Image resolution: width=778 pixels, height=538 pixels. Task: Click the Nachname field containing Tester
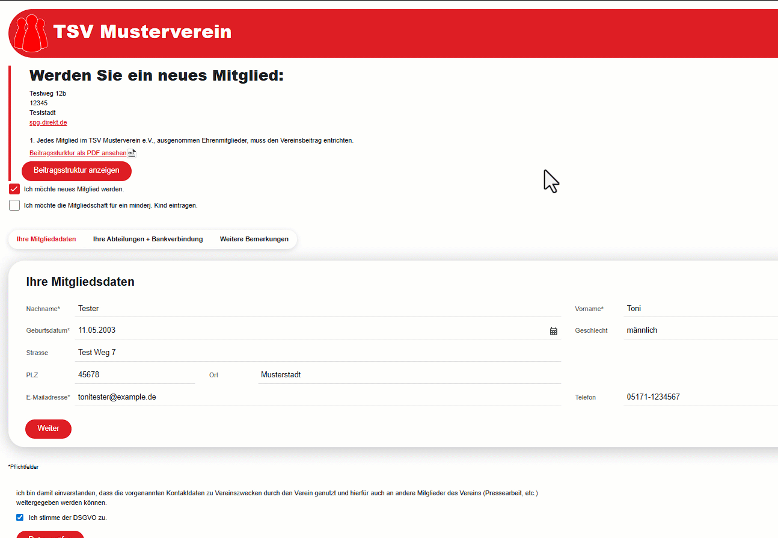pos(317,309)
